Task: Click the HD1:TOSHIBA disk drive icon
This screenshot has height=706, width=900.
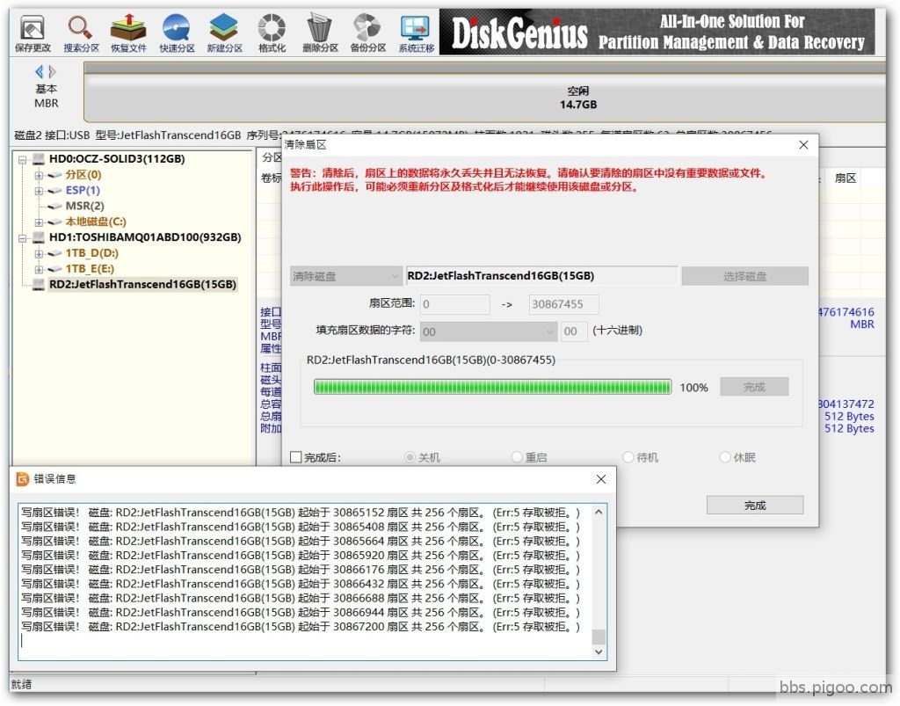Action: [39, 237]
